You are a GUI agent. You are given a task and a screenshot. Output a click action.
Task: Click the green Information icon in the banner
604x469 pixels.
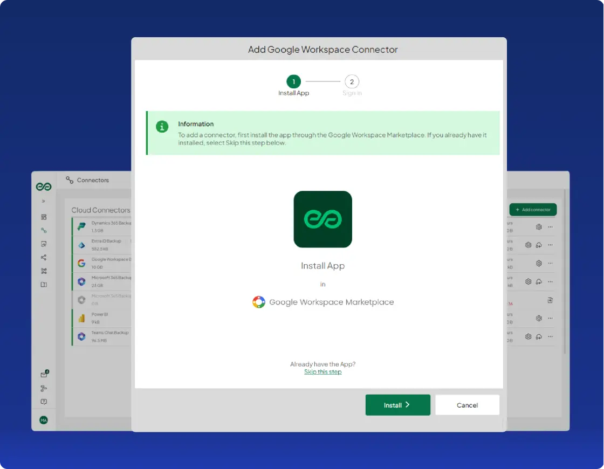162,126
